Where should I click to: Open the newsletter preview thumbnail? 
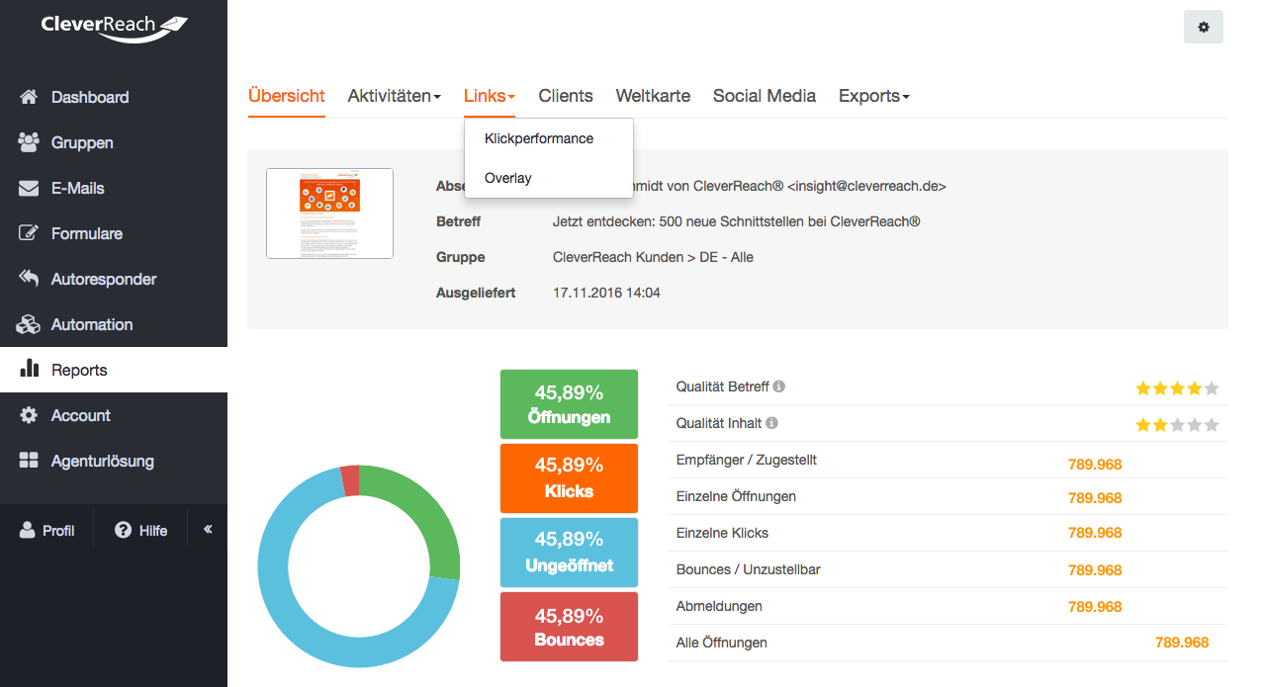click(x=329, y=214)
